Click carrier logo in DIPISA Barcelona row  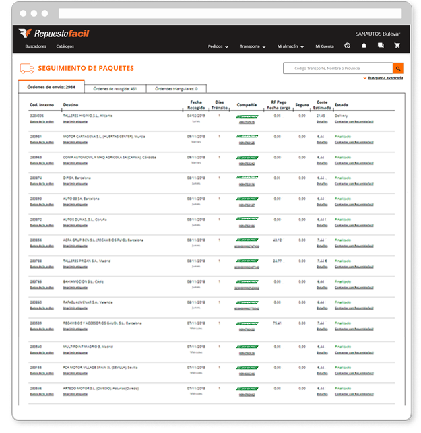(247, 177)
